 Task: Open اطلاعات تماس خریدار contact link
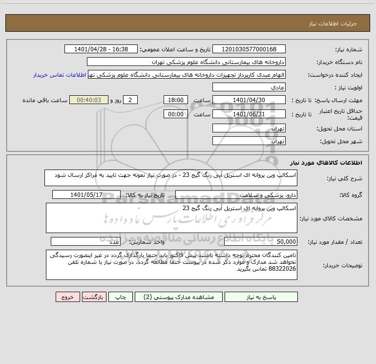click(60, 75)
